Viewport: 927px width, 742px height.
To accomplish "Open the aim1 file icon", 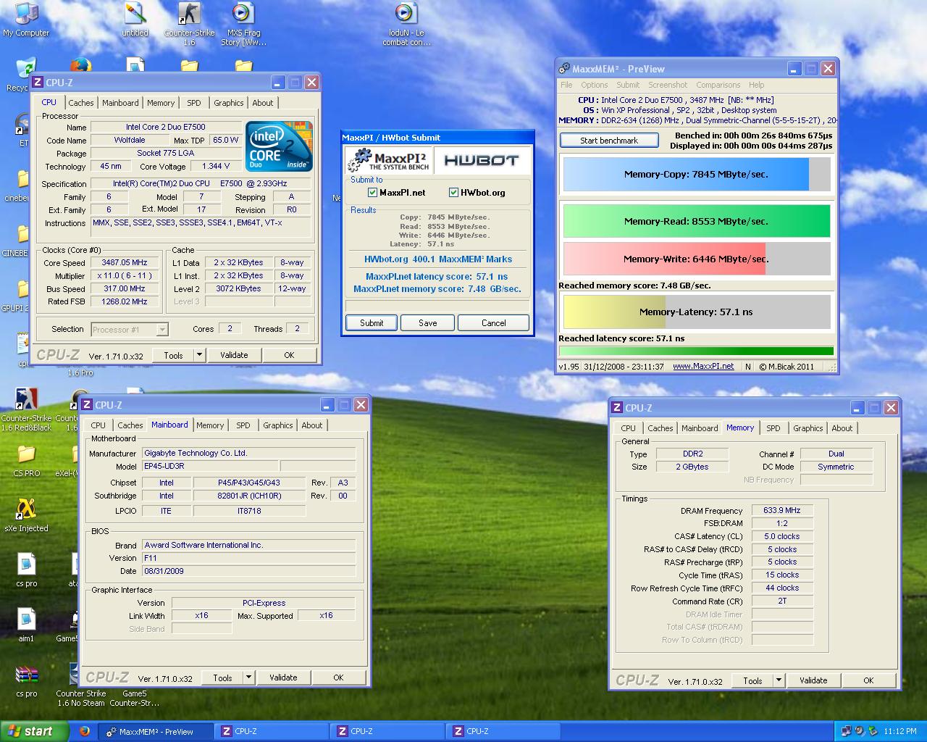I will (26, 625).
